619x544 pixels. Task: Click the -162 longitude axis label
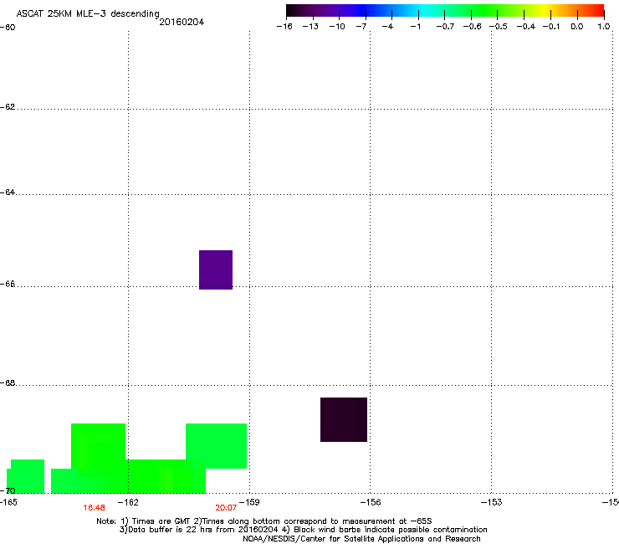pyautogui.click(x=128, y=502)
